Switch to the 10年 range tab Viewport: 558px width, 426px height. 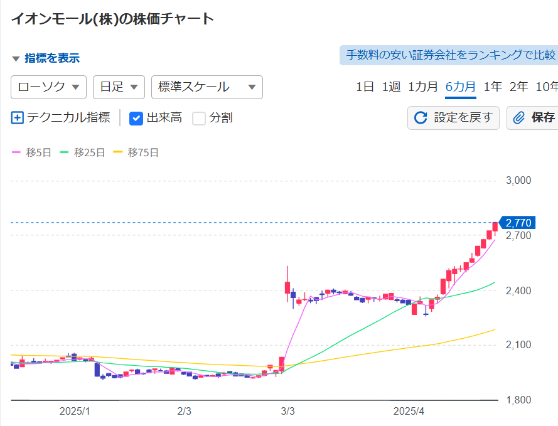click(547, 87)
